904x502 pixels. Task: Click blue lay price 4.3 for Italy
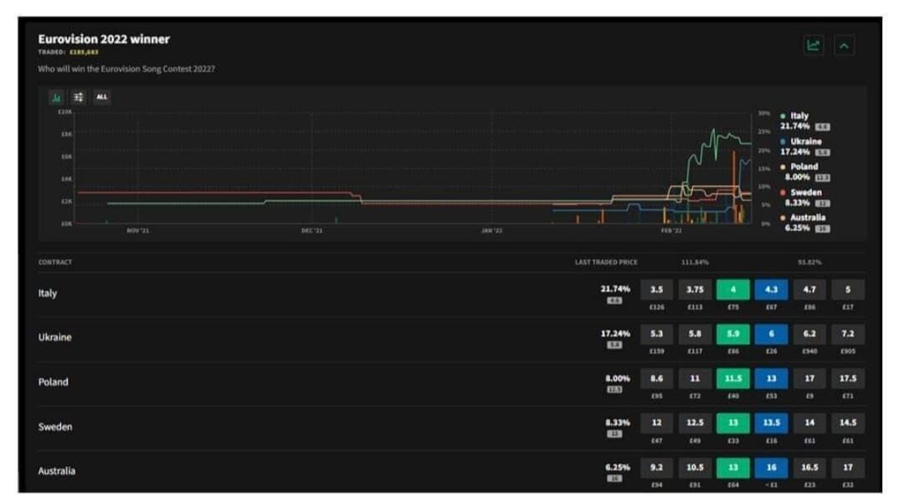771,289
